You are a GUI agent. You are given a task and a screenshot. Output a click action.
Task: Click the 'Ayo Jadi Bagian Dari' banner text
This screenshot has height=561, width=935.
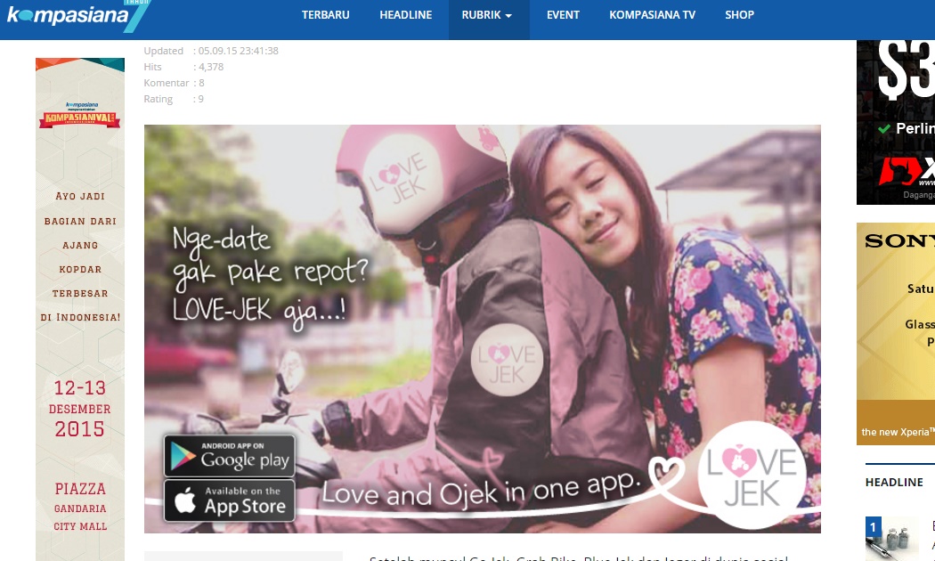(80, 208)
